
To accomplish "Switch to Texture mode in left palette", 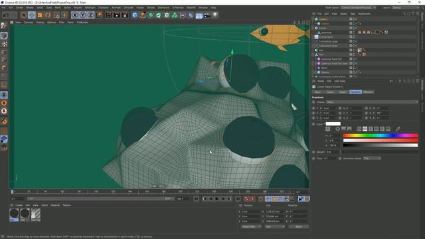I will click(4, 44).
